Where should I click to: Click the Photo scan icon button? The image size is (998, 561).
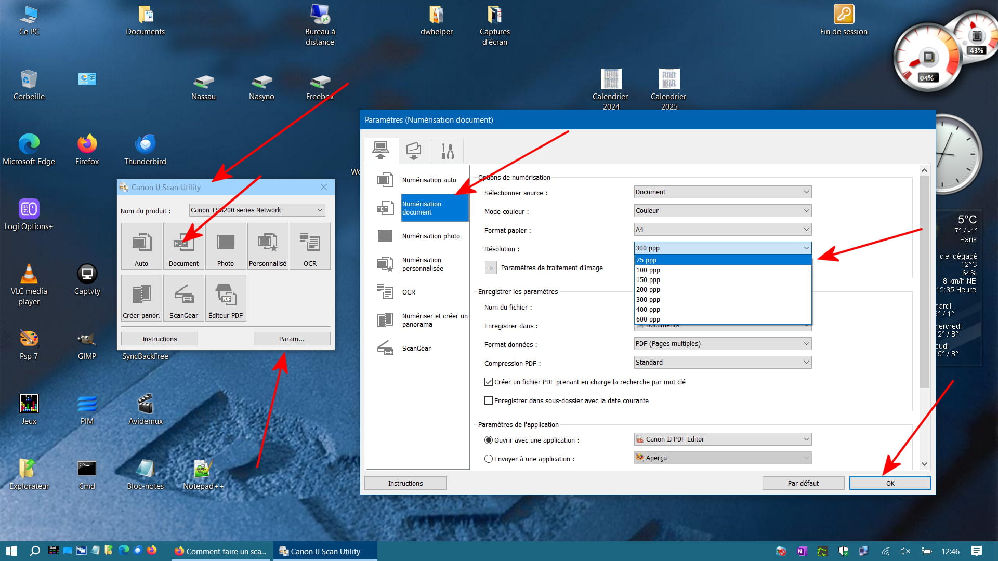pyautogui.click(x=225, y=246)
